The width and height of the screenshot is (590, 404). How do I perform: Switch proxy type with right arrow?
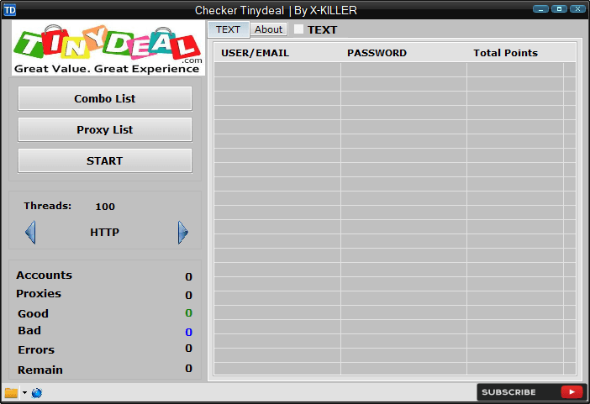(x=183, y=232)
